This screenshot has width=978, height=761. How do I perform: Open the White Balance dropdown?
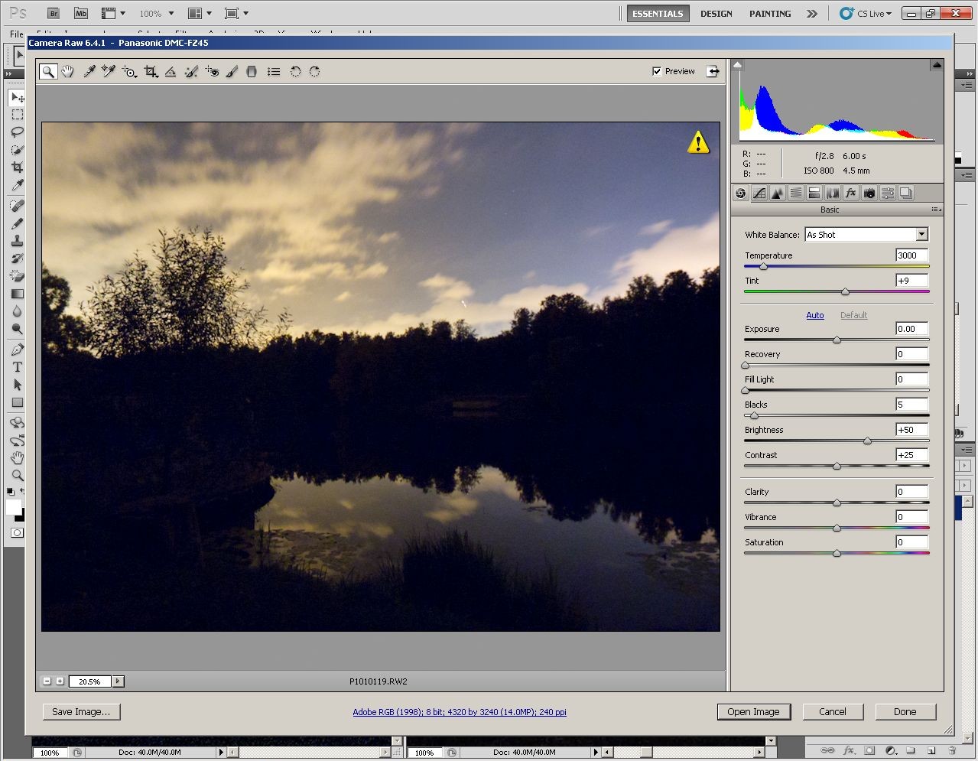pos(921,235)
